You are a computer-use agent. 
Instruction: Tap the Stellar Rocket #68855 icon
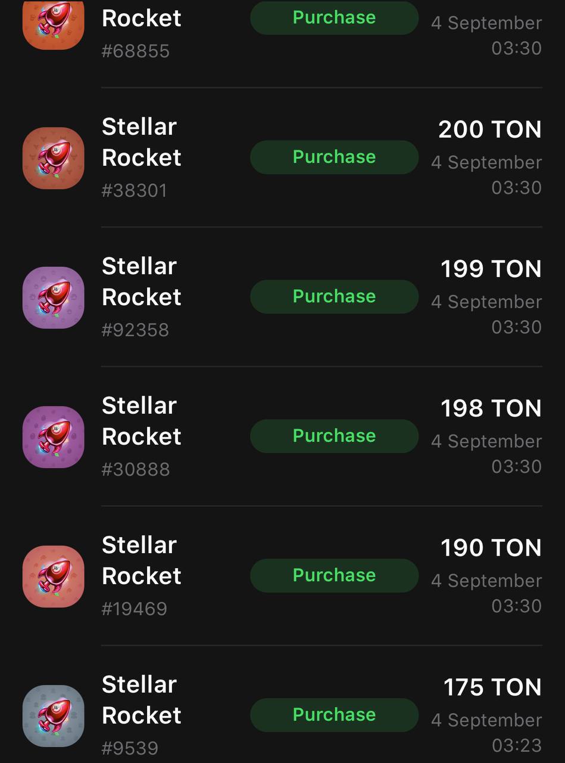point(54,23)
